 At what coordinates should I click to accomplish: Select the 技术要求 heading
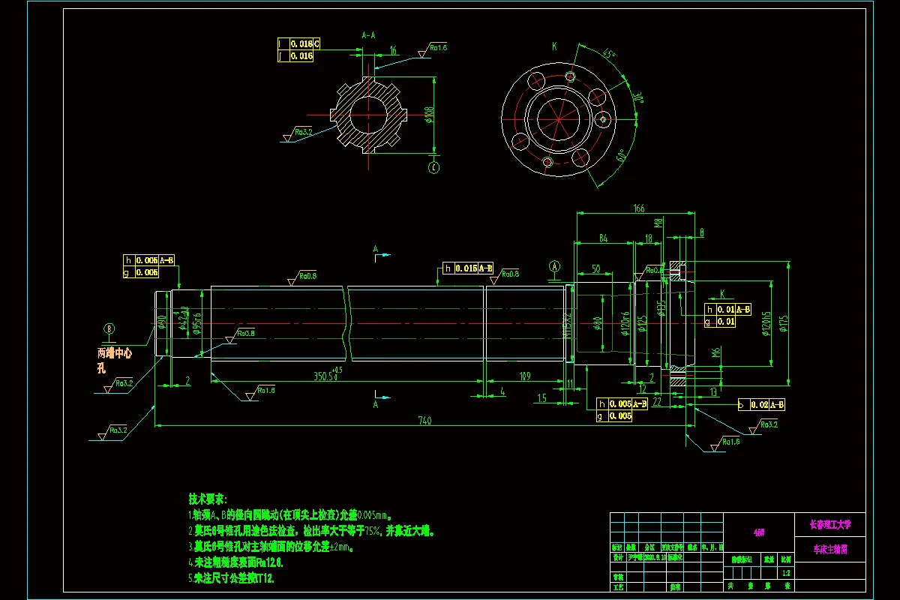coord(207,499)
